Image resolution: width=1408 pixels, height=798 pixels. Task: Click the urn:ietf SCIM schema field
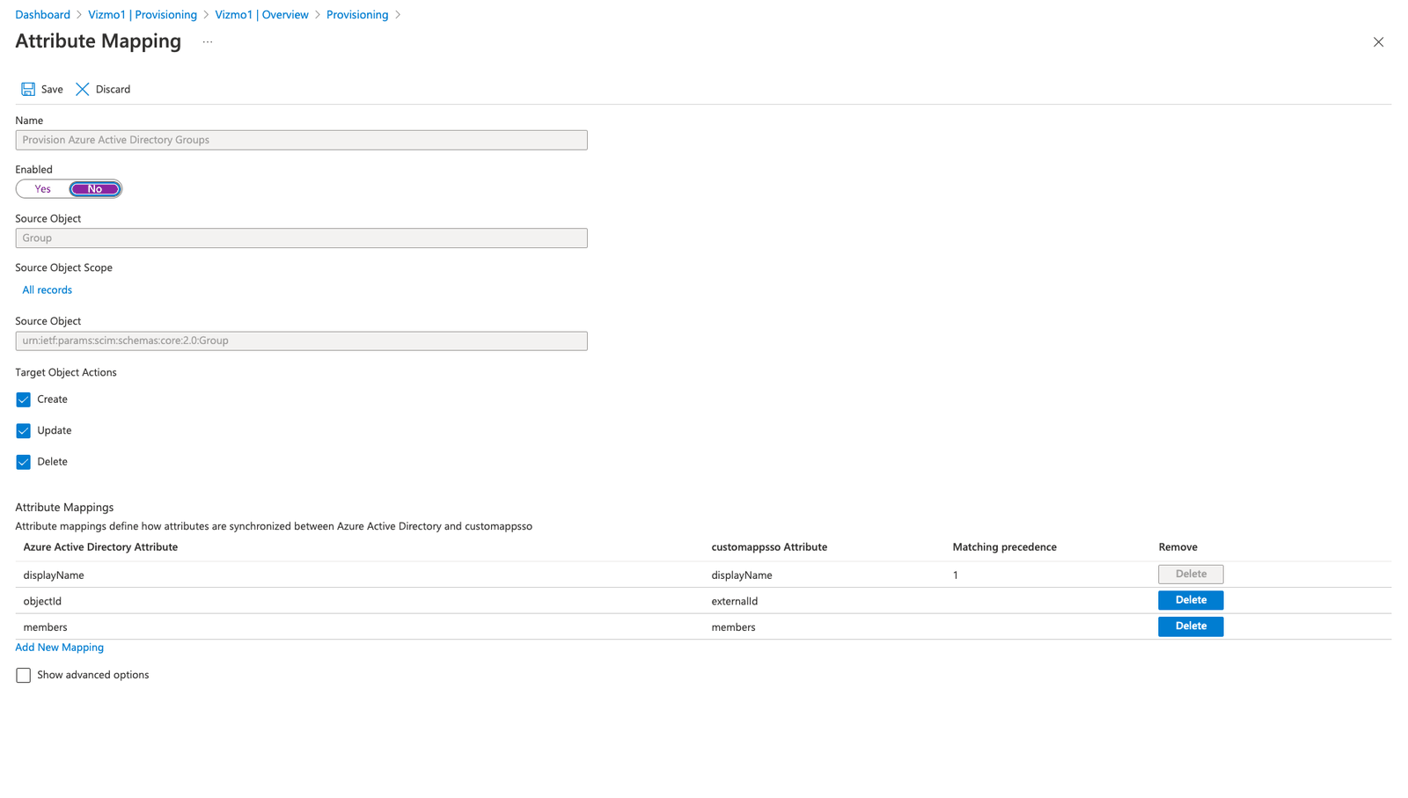pos(301,340)
